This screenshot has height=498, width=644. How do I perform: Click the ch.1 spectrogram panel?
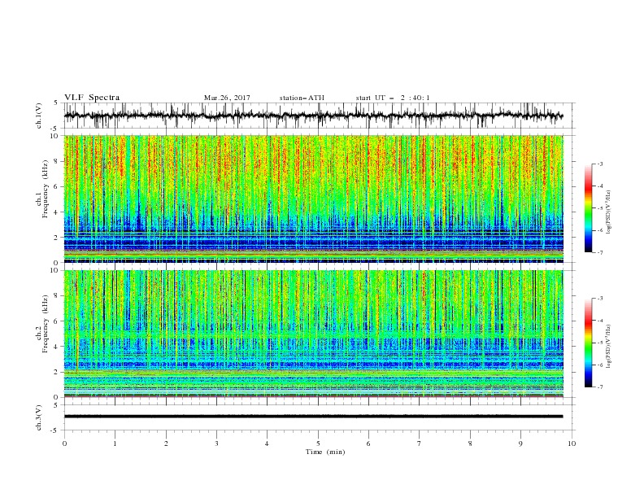coord(313,199)
